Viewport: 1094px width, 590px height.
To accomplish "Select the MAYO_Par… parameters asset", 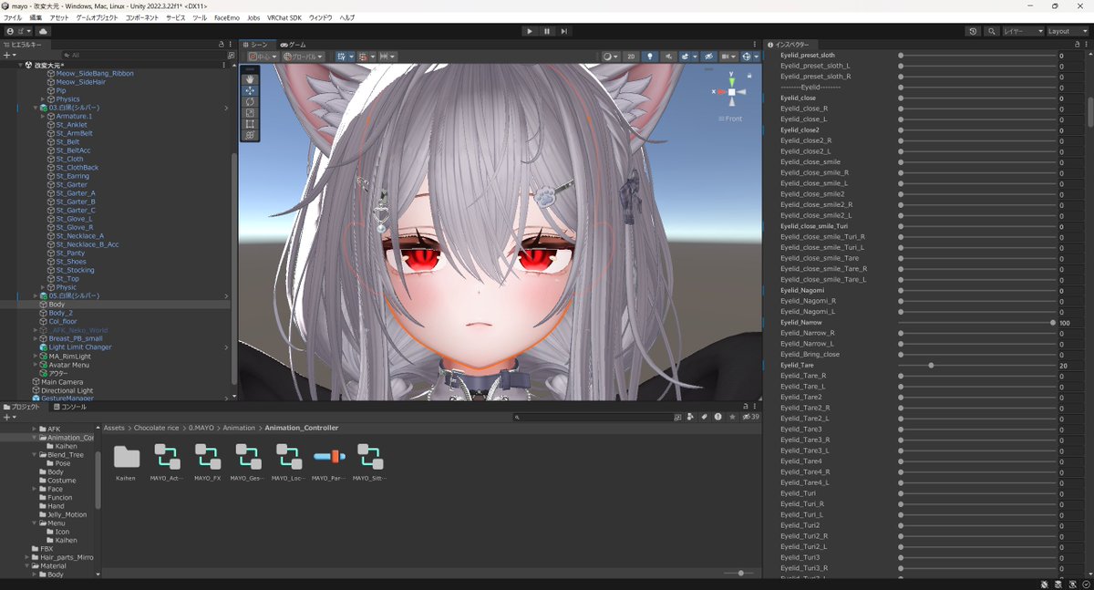I will point(329,458).
